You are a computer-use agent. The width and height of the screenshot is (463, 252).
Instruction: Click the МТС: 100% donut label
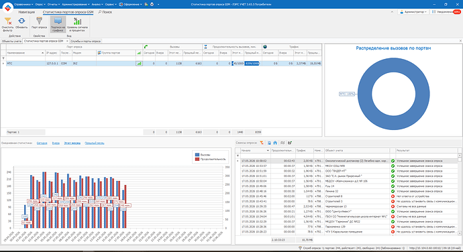point(347,94)
